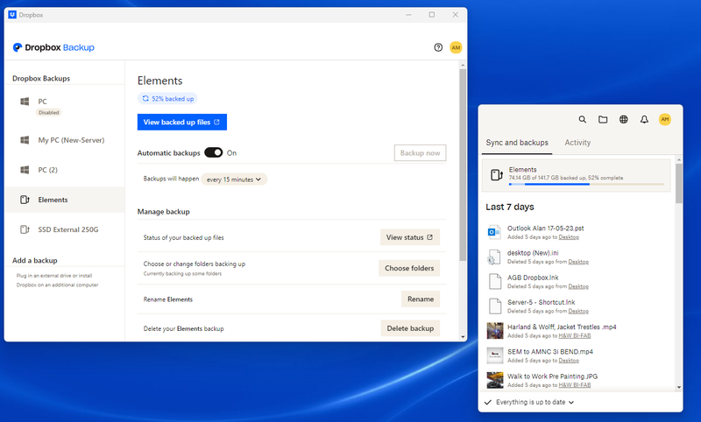
Task: Click the Delete backup button
Action: [x=410, y=328]
